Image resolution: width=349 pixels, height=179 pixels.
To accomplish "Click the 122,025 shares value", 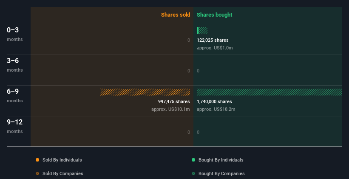I will [x=213, y=40].
